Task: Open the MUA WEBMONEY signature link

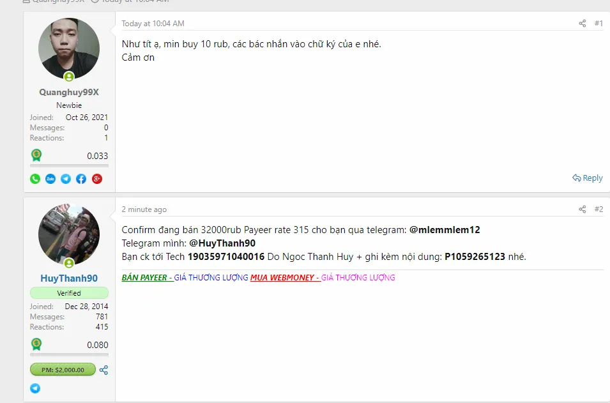Action: point(285,277)
